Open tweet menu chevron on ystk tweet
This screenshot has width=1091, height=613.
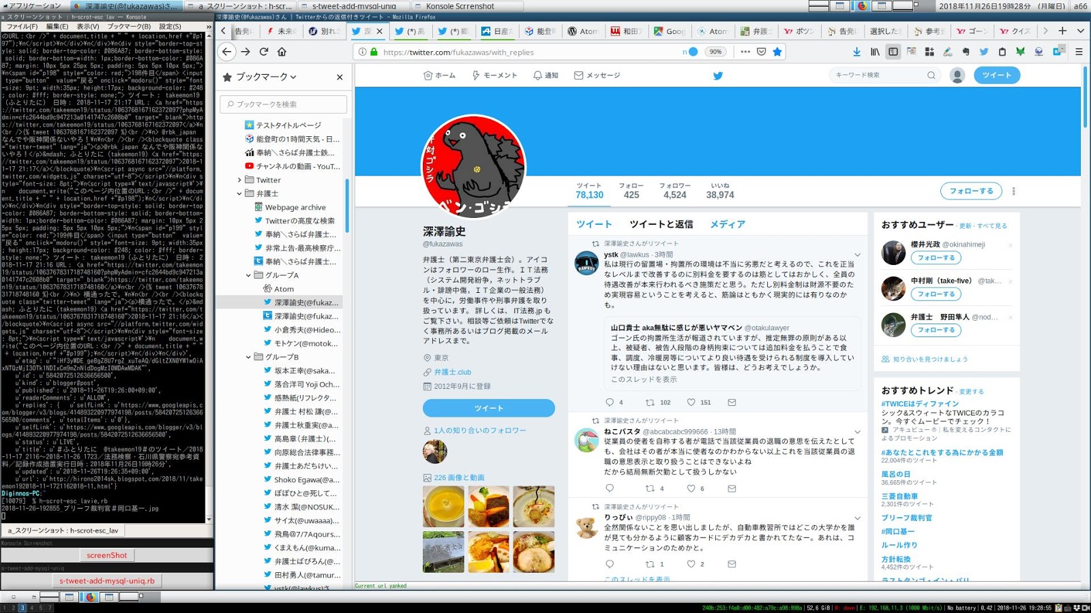coord(857,255)
